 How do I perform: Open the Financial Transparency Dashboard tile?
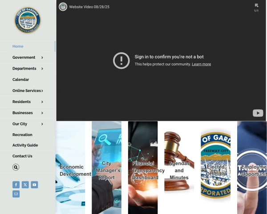click(143, 168)
